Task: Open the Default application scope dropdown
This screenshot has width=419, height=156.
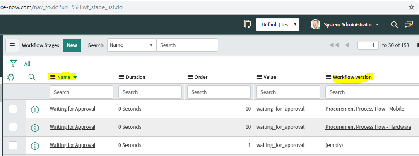Action: 277,24
